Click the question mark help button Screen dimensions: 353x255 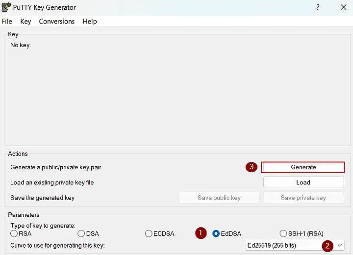click(x=318, y=7)
